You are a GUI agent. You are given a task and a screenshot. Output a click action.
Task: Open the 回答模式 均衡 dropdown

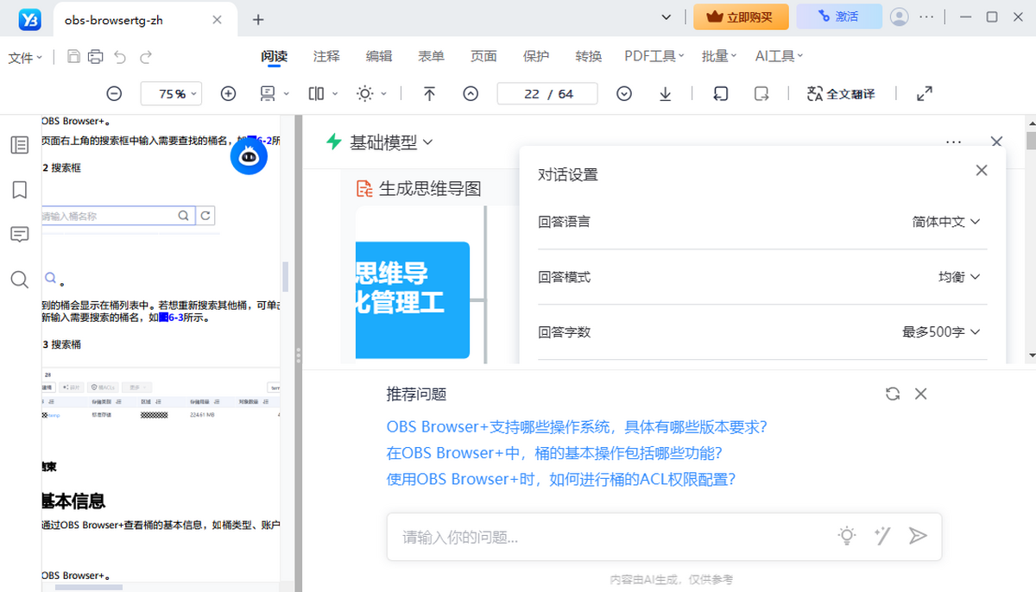tap(959, 277)
